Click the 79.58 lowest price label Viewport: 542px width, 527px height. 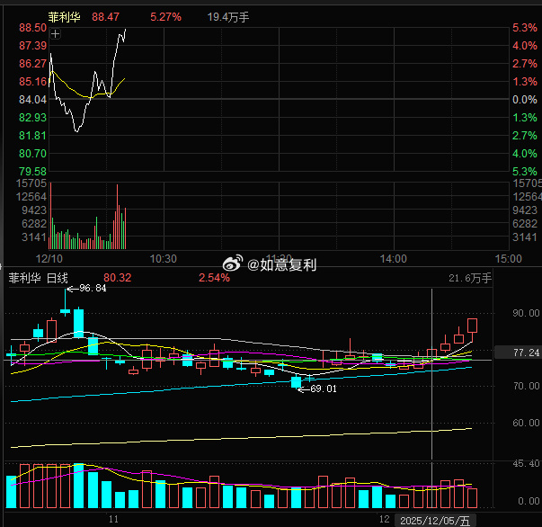click(33, 171)
